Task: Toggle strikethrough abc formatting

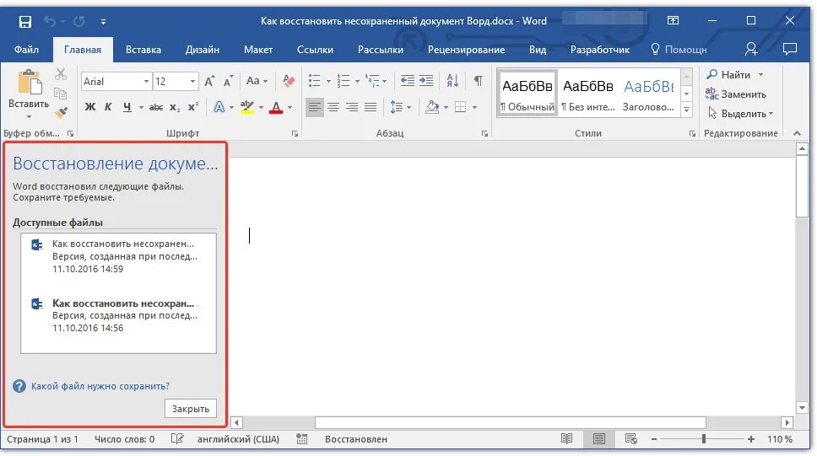Action: 156,107
